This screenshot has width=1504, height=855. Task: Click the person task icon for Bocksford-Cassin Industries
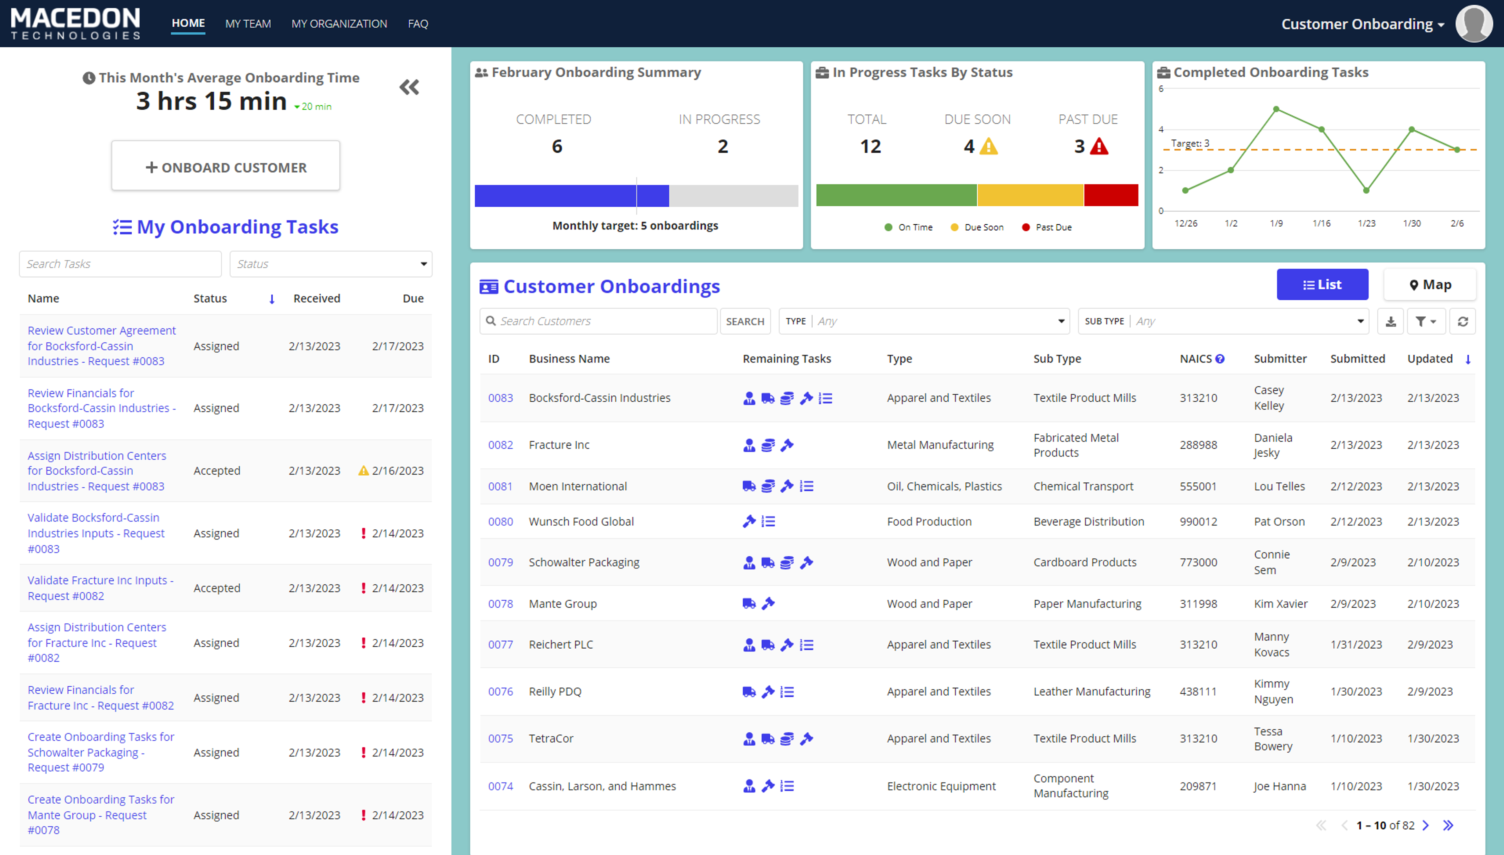tap(749, 398)
